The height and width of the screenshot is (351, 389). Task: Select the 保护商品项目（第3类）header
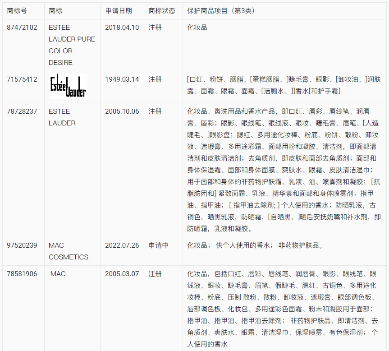221,11
